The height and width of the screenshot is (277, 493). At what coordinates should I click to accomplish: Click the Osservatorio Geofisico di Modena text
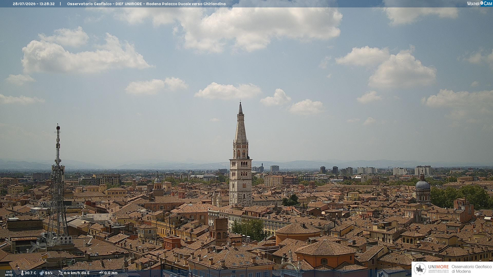coord(471,269)
